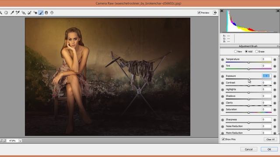Select the Graduated Filter tool
280x157 pixels.
[46, 13]
